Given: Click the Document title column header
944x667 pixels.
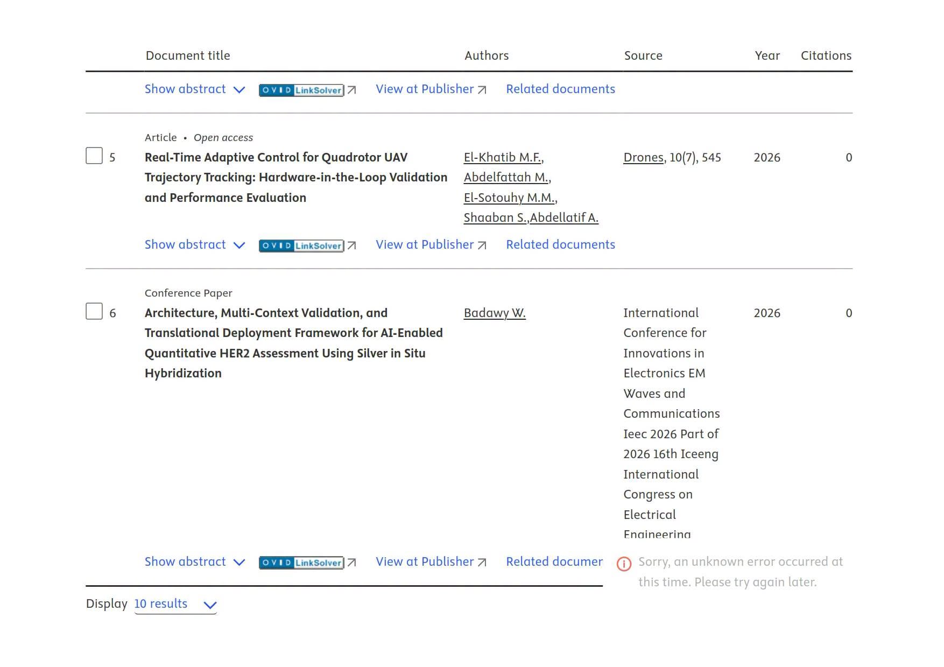Looking at the screenshot, I should pyautogui.click(x=188, y=56).
